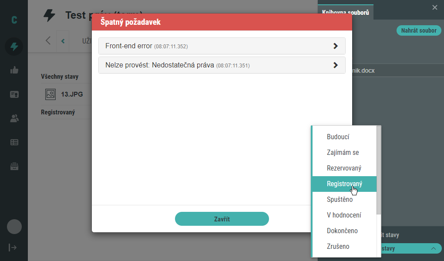This screenshot has height=261, width=444.
Task: Open the users icon in sidebar
Action: pos(14,118)
